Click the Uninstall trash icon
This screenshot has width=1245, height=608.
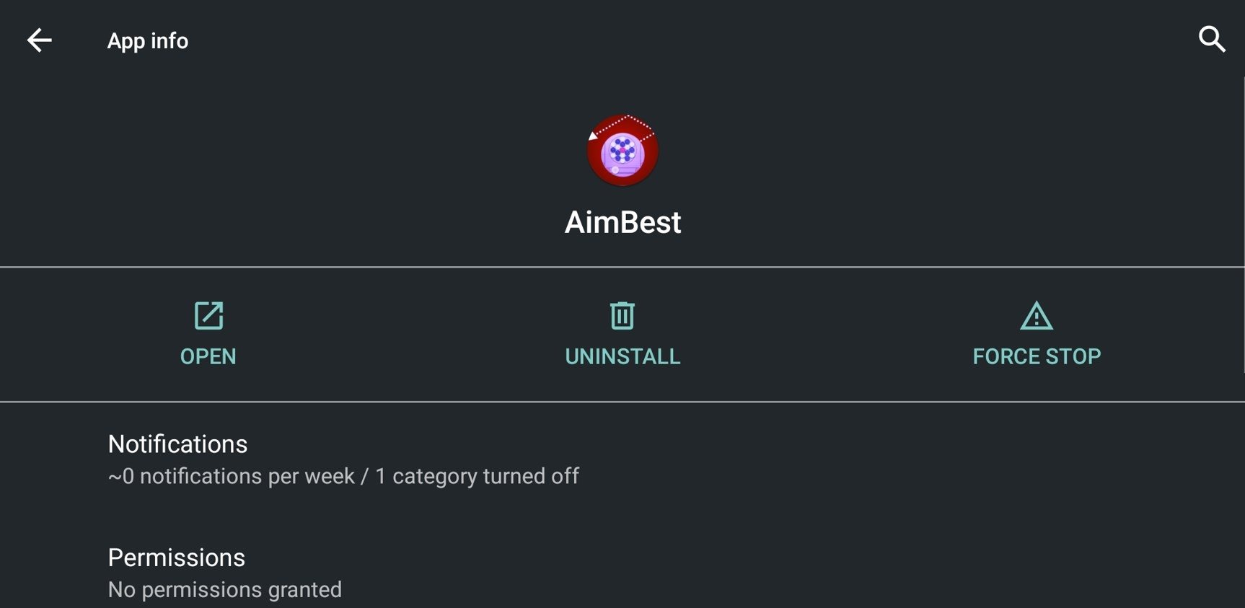pyautogui.click(x=622, y=315)
